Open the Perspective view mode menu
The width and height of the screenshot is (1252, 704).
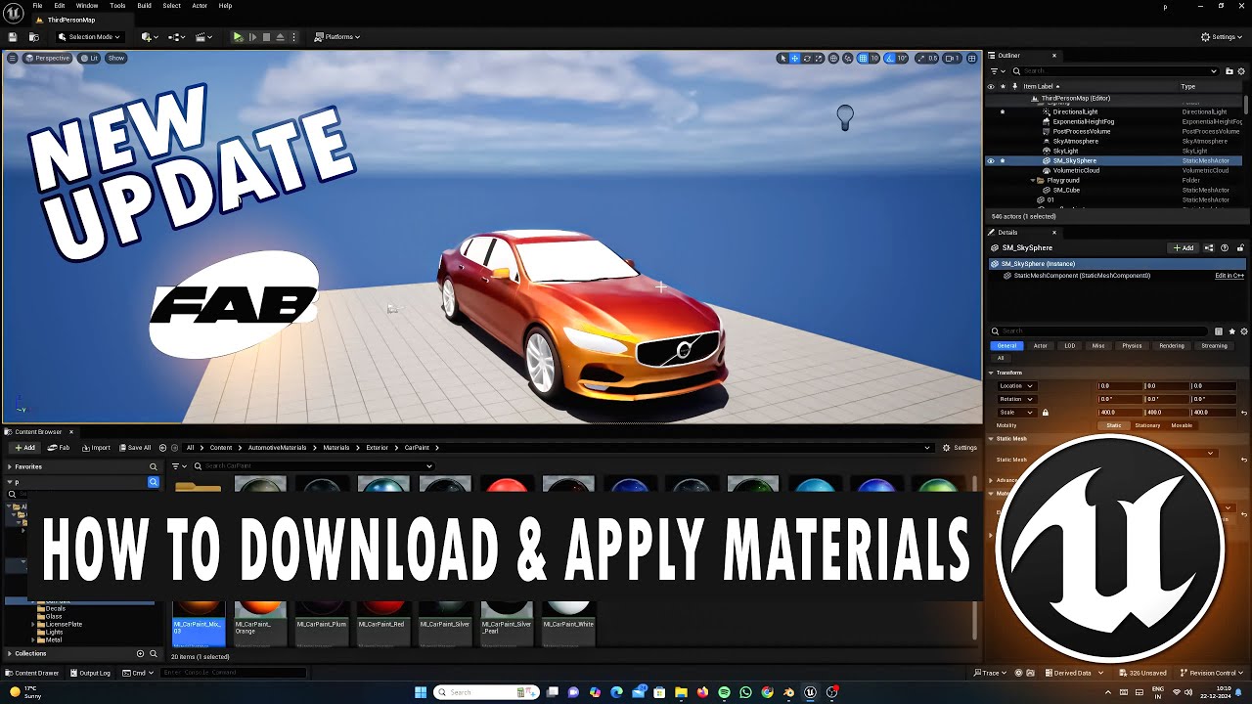click(x=48, y=58)
